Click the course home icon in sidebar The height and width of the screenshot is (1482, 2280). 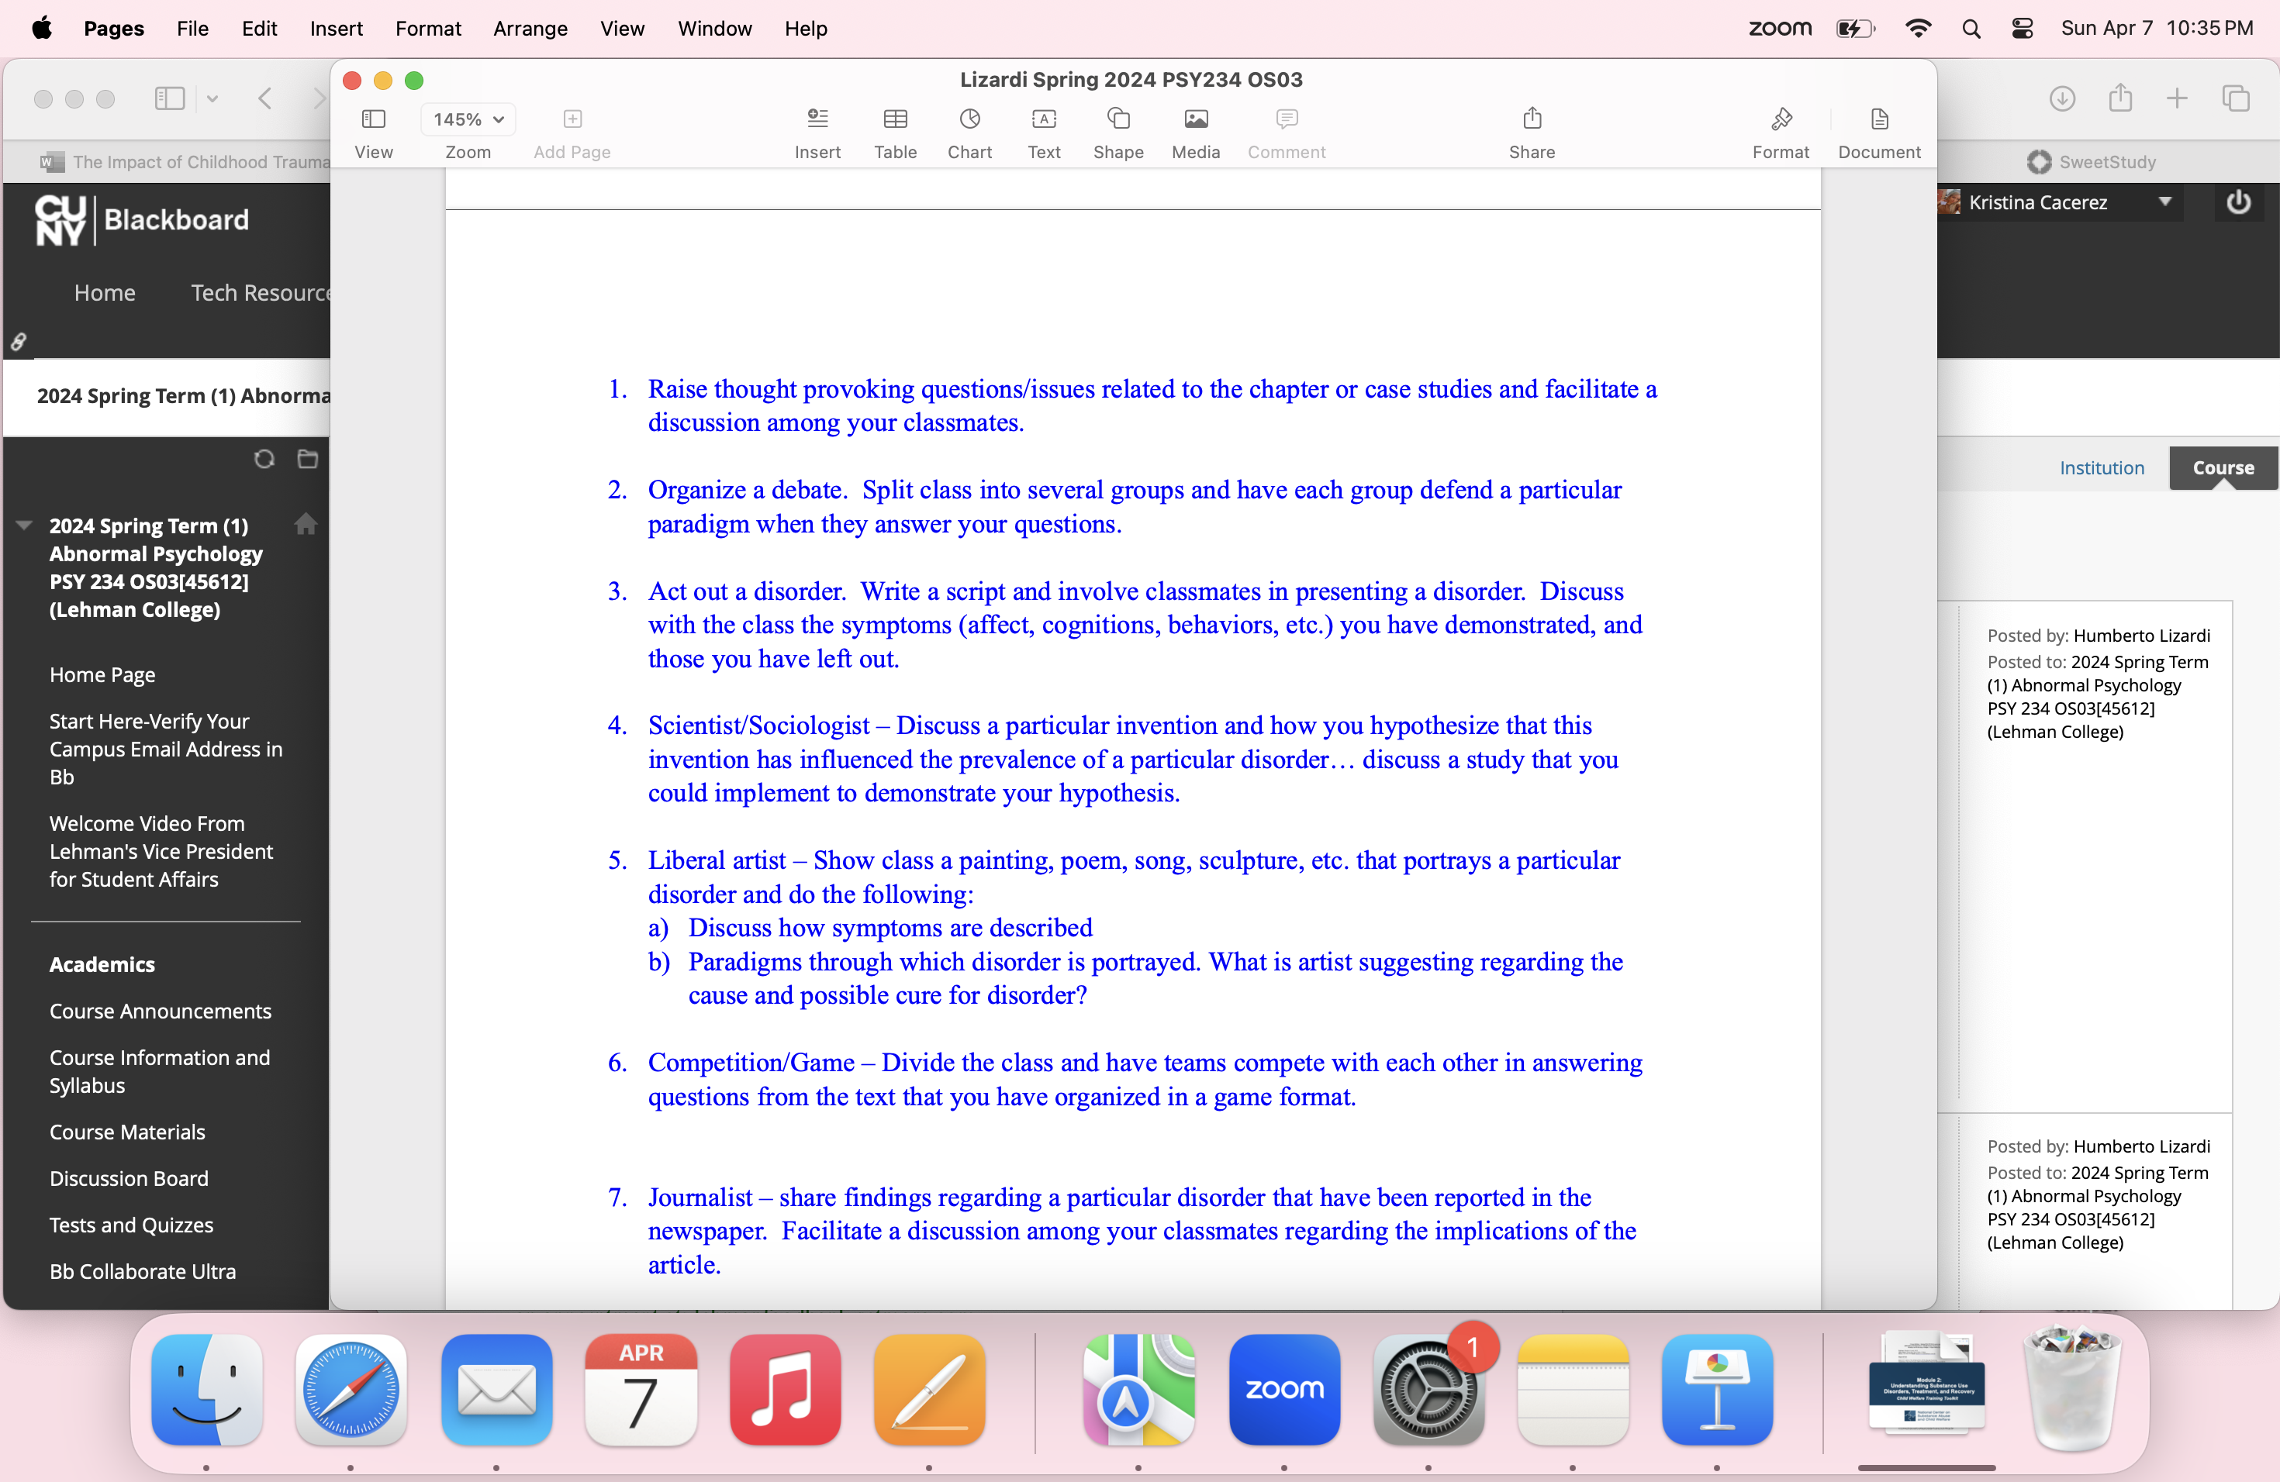(x=306, y=524)
